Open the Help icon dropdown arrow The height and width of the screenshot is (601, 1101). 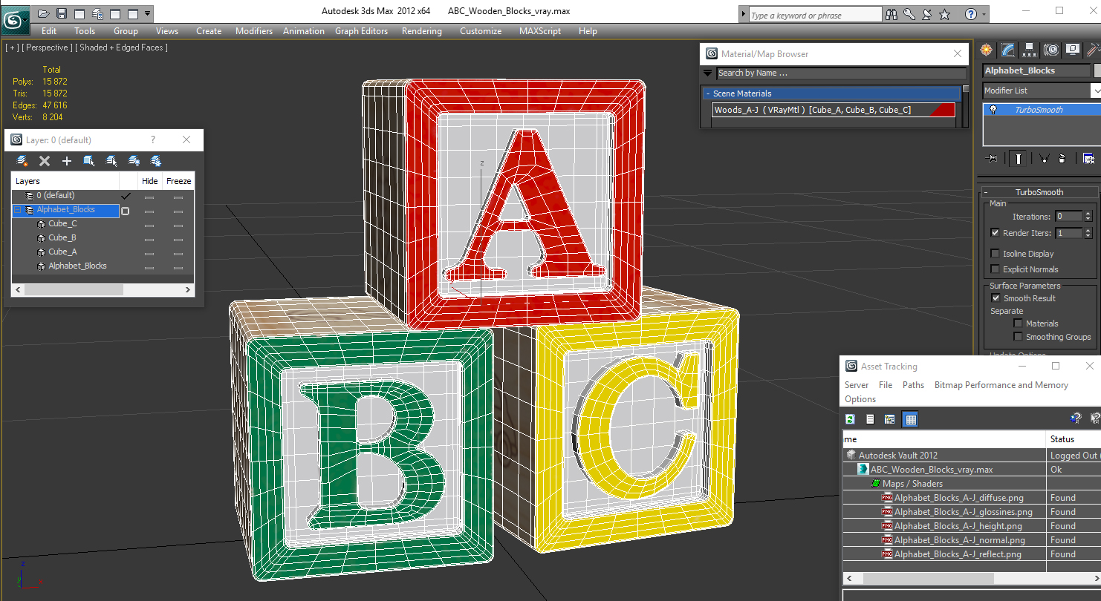pyautogui.click(x=984, y=14)
